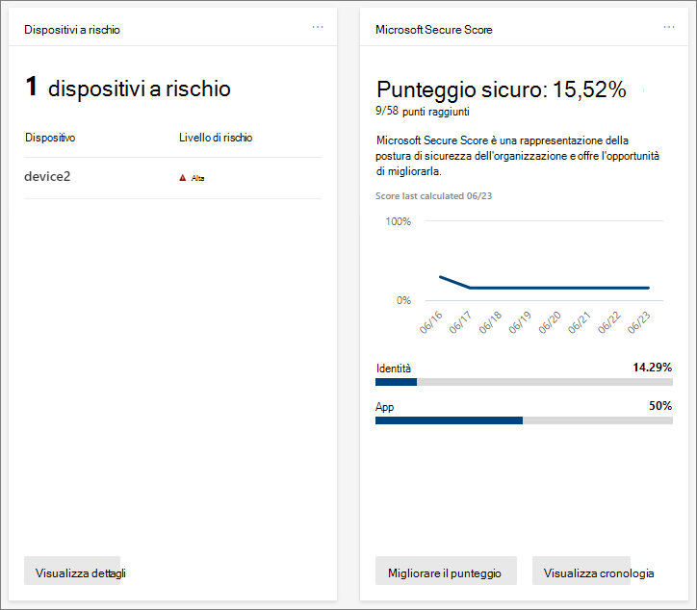Click the 14.29% Identità value
Image resolution: width=697 pixels, height=610 pixels.
click(652, 368)
